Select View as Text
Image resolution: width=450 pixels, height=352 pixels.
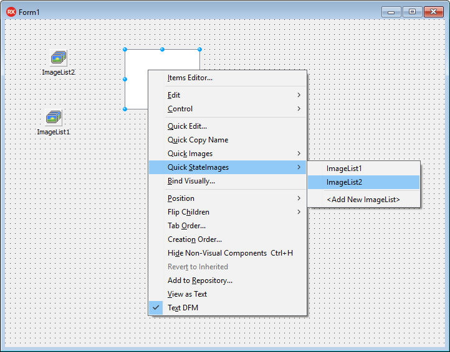coord(227,294)
